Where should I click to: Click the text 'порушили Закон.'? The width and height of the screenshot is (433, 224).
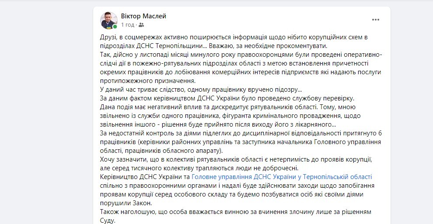pyautogui.click(x=126, y=203)
